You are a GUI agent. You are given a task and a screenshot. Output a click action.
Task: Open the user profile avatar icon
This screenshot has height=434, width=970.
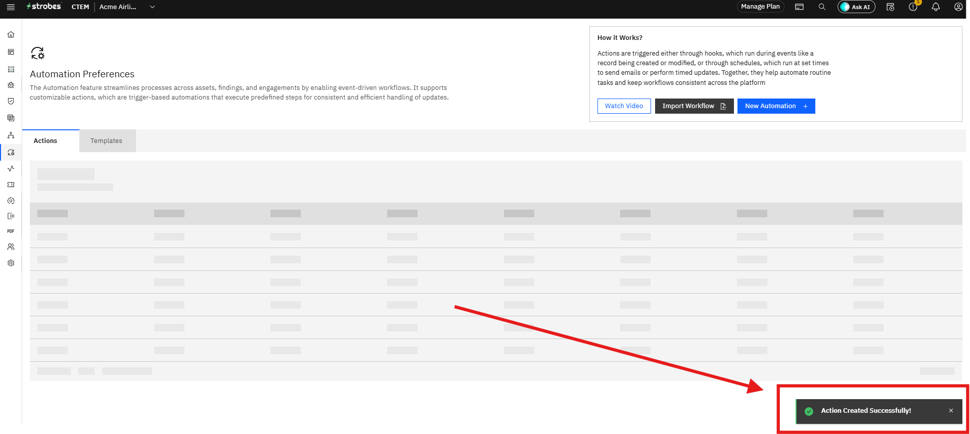[958, 7]
